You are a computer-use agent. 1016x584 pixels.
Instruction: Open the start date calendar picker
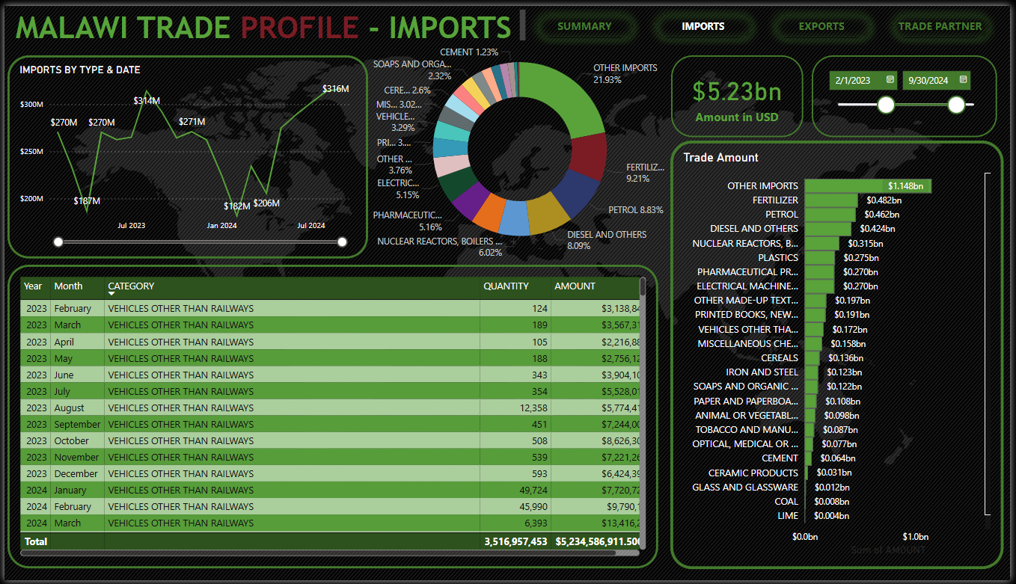click(890, 79)
